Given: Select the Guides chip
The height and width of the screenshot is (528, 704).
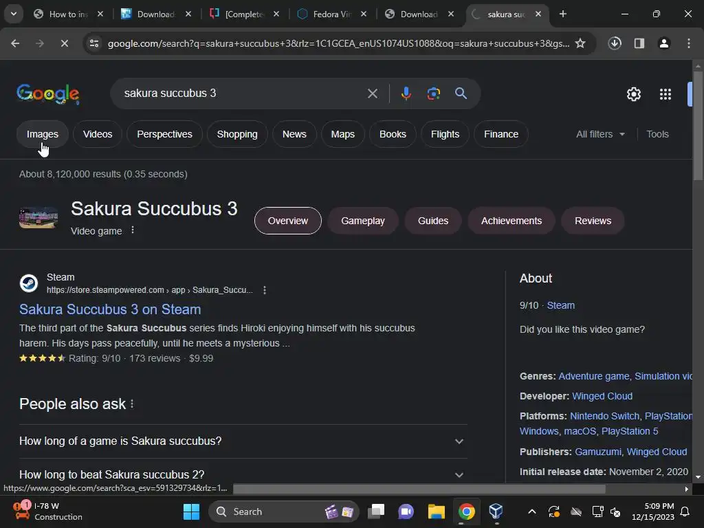Looking at the screenshot, I should click(433, 221).
